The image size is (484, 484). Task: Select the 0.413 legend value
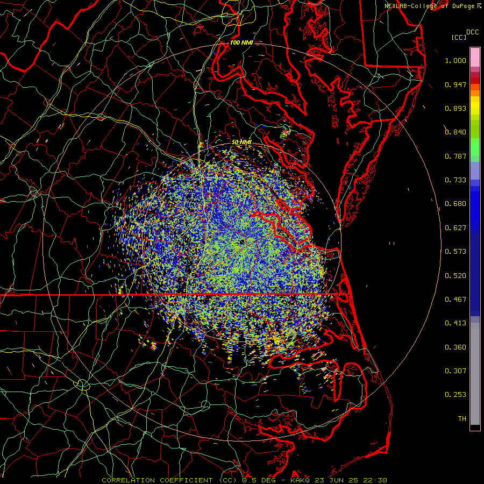(x=455, y=323)
